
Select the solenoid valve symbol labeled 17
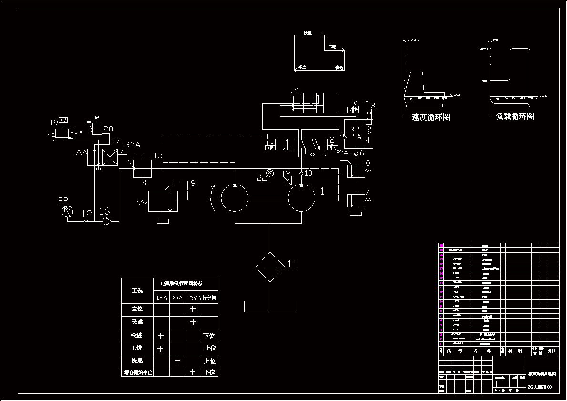pyautogui.click(x=103, y=158)
